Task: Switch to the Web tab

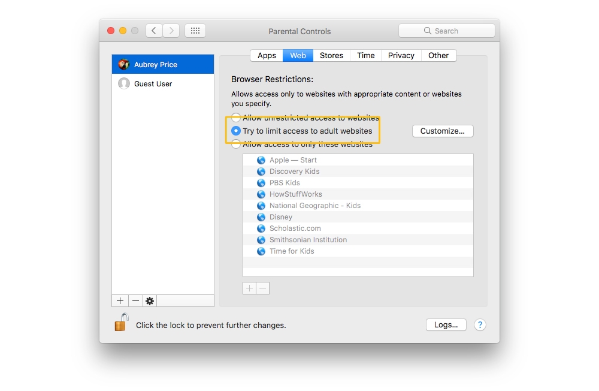Action: [298, 56]
